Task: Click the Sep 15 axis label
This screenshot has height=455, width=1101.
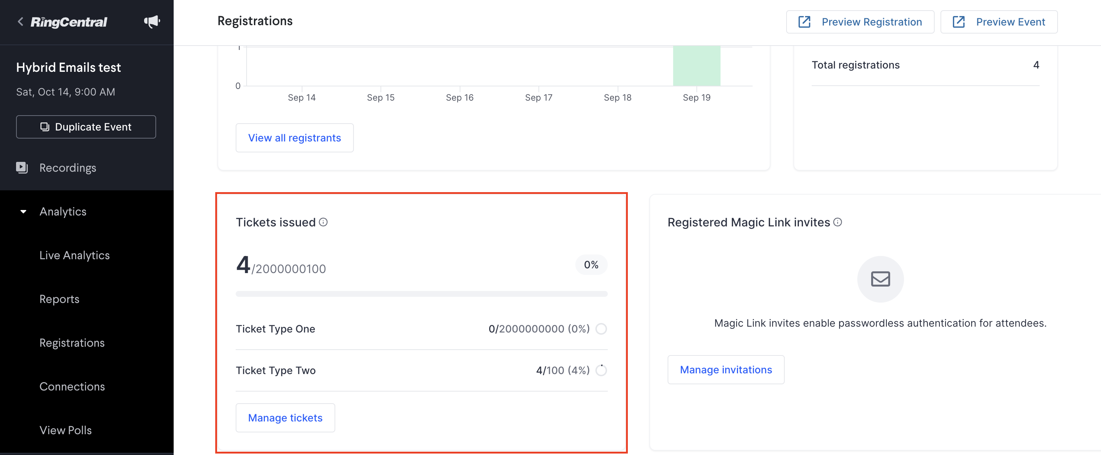Action: (380, 97)
